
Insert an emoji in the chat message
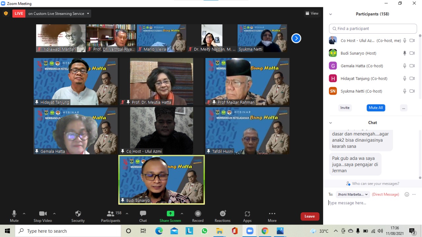tap(407, 194)
